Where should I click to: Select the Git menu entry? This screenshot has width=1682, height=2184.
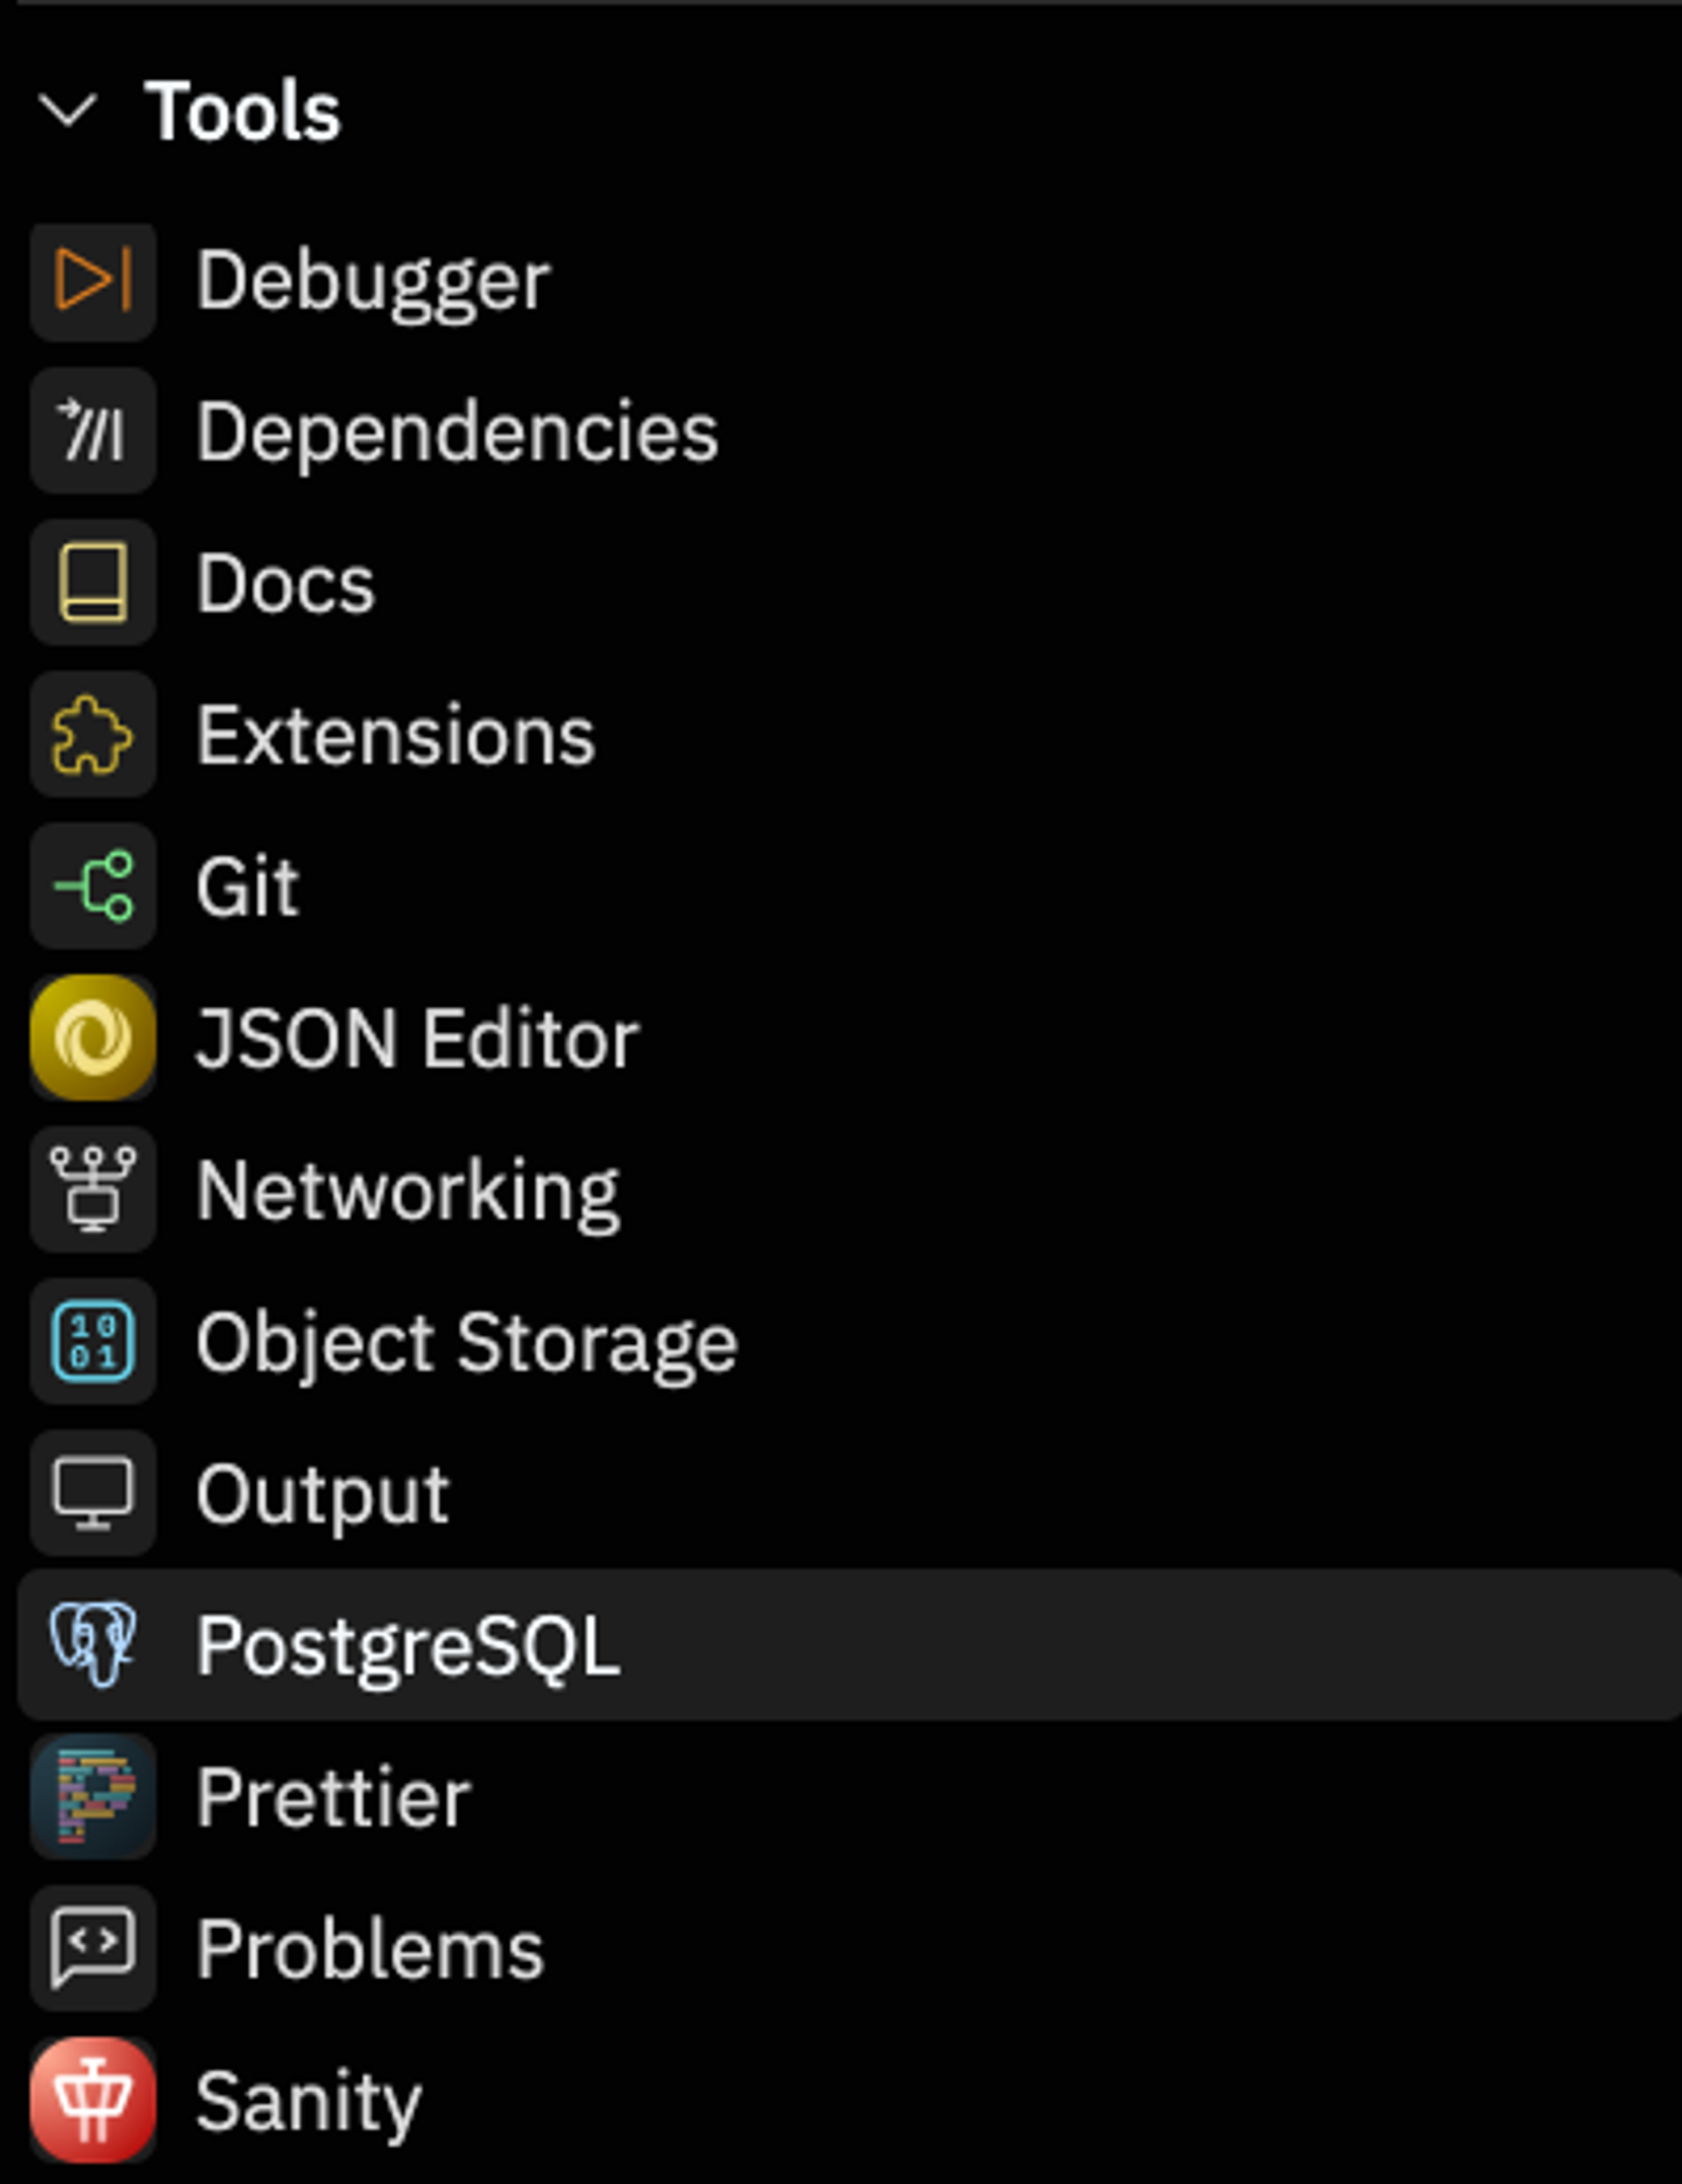(x=247, y=887)
